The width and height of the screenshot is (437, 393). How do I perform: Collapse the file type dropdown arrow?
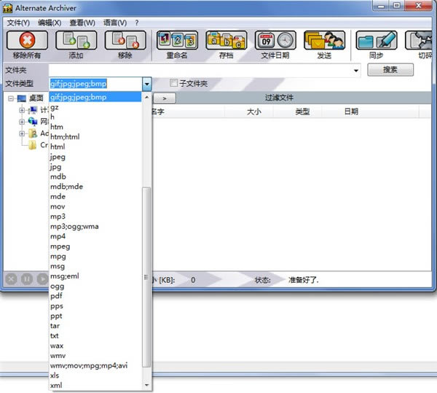pyautogui.click(x=147, y=84)
